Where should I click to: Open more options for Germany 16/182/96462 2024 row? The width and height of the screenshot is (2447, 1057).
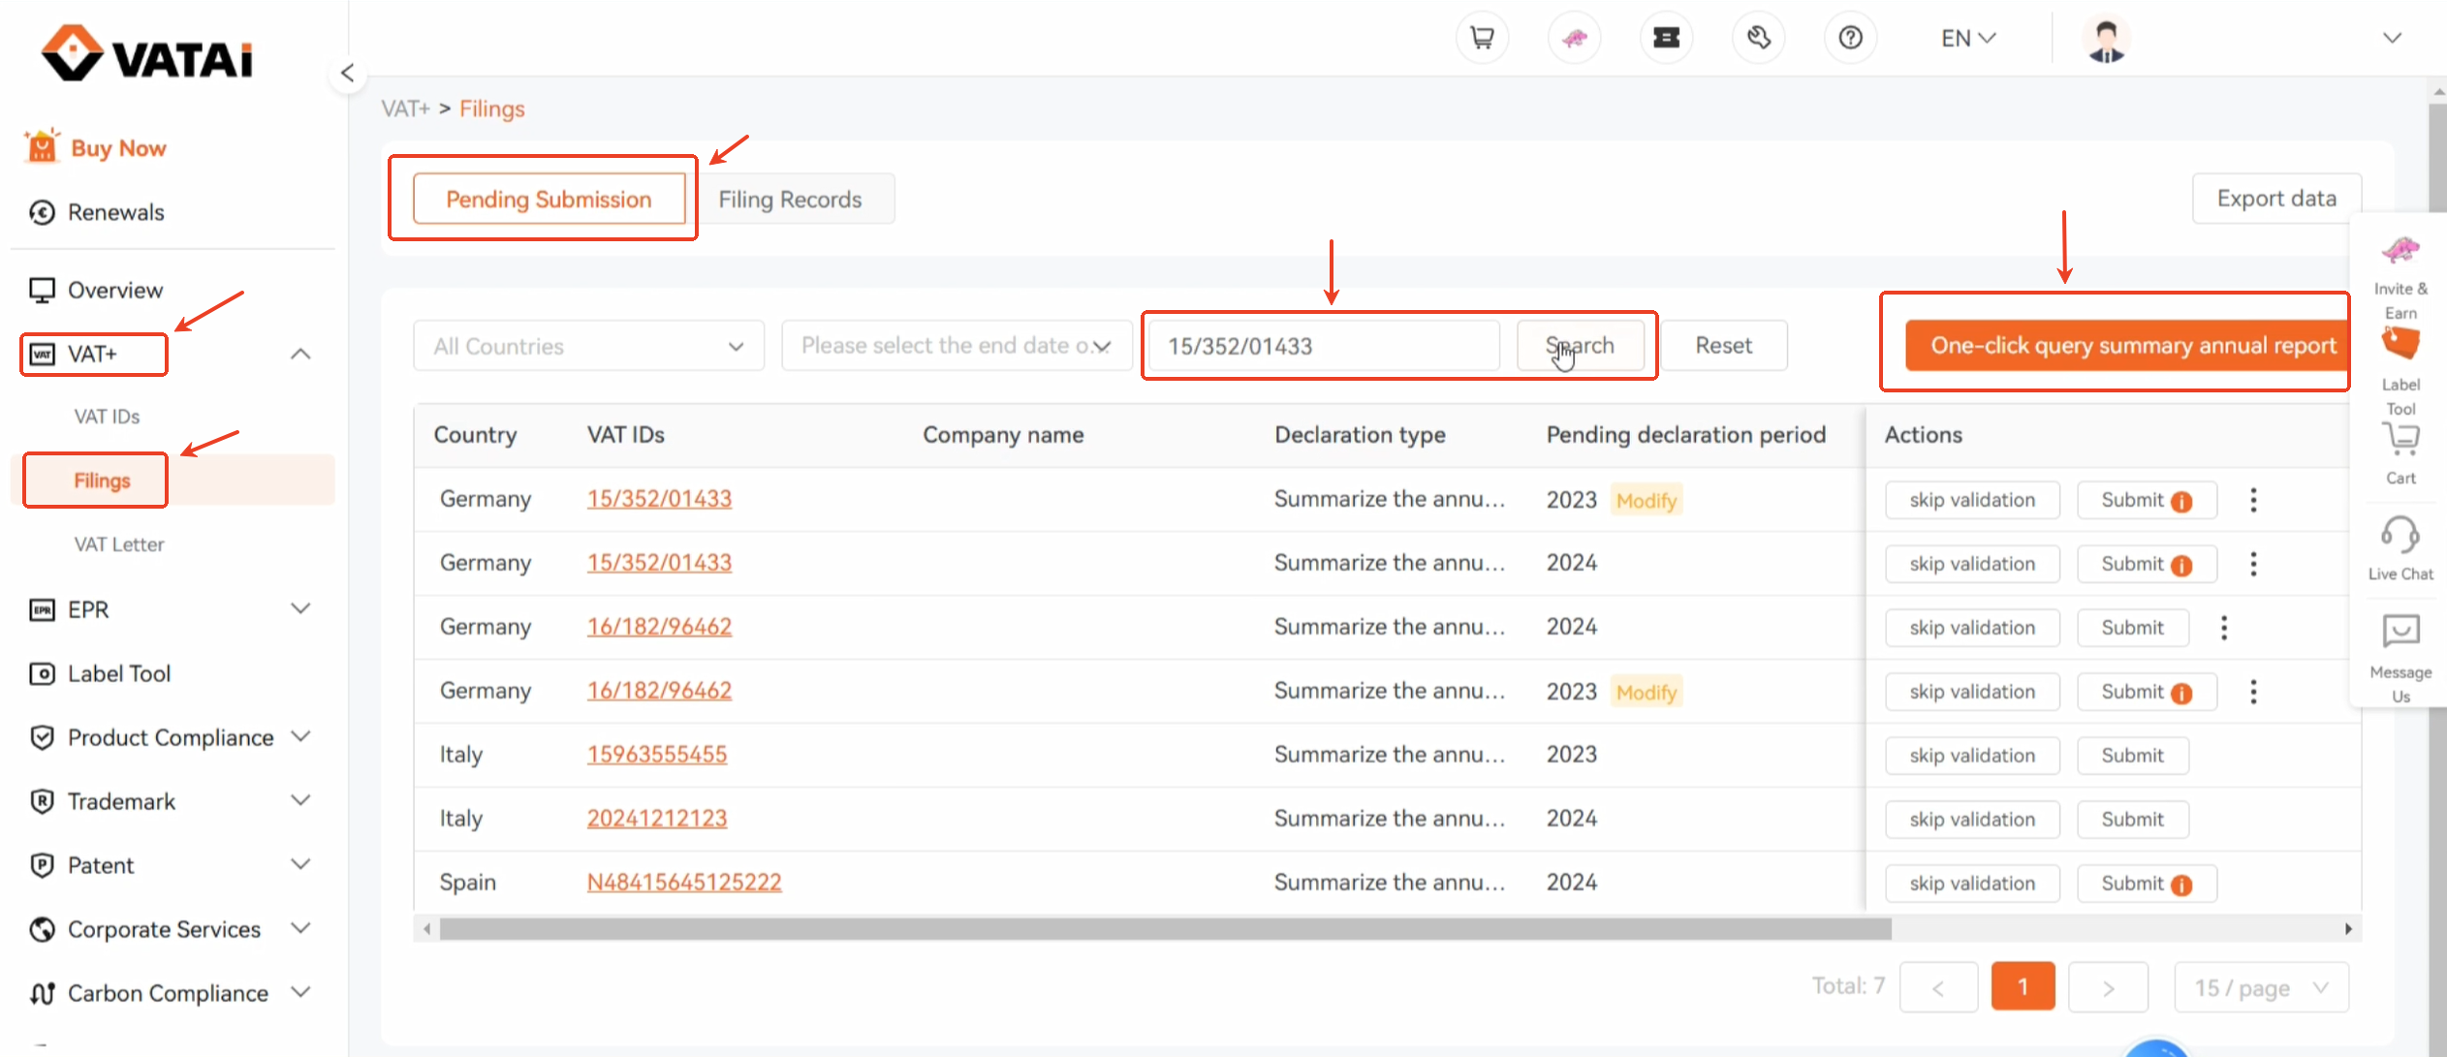2224,628
